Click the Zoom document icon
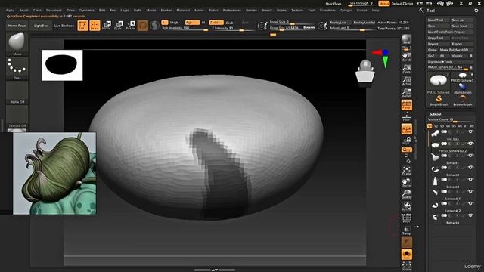Image resolution: width=484 pixels, height=272 pixels. pos(407,69)
